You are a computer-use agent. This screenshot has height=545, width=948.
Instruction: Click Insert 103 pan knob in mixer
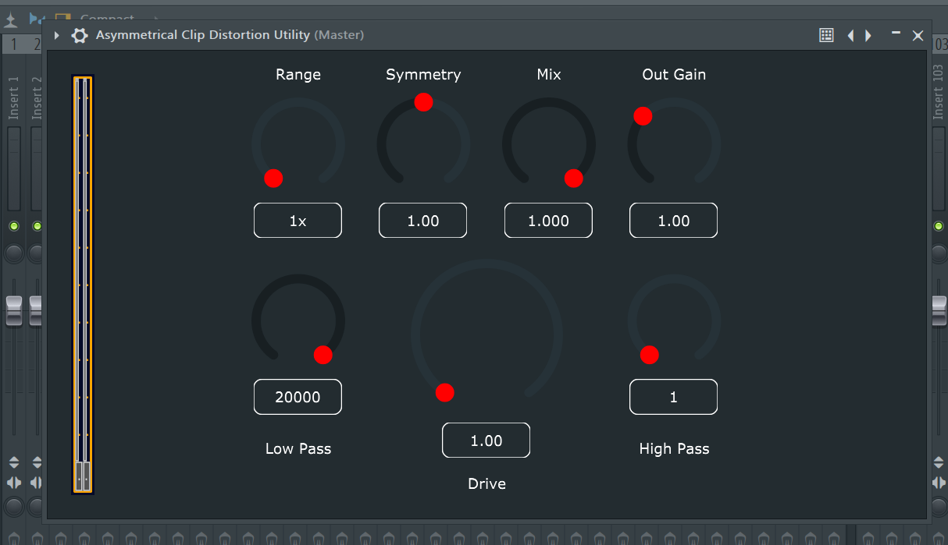click(939, 254)
